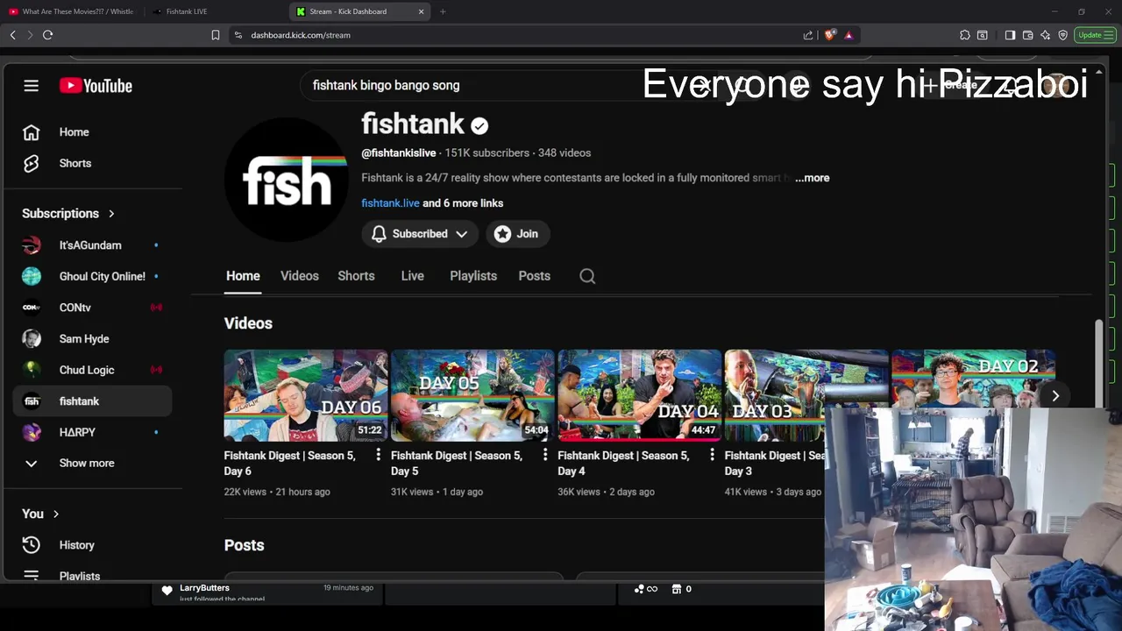
Task: Click the browser Update button
Action: point(1094,35)
